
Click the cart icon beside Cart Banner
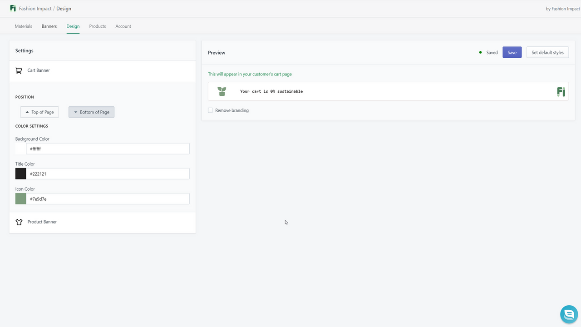(x=19, y=70)
